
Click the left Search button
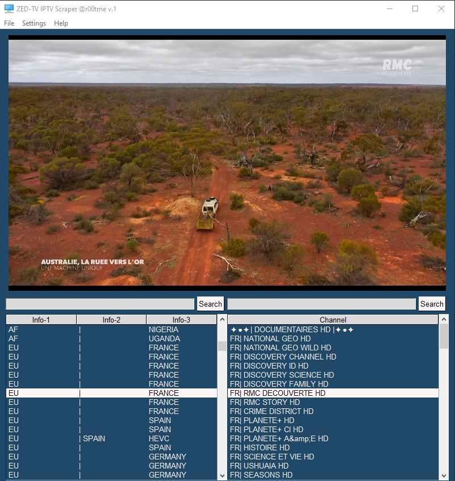(x=210, y=304)
